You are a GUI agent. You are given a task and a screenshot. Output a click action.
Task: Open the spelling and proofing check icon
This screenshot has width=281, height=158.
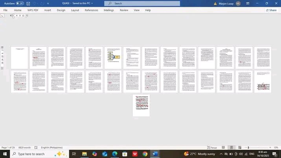click(36, 147)
